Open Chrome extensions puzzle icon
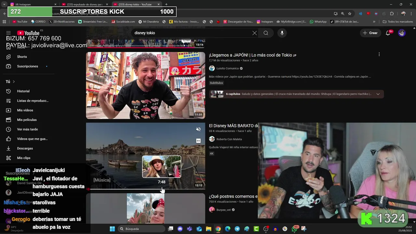Screen dimensions: 416x234 (x=392, y=14)
